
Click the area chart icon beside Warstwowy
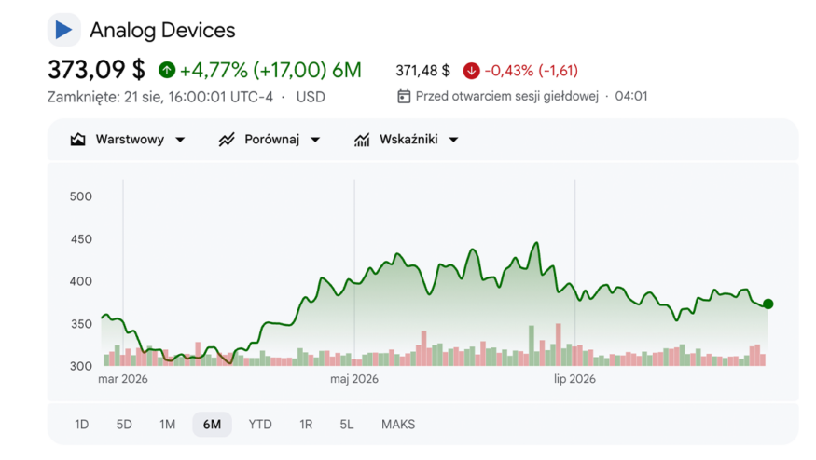coord(78,140)
